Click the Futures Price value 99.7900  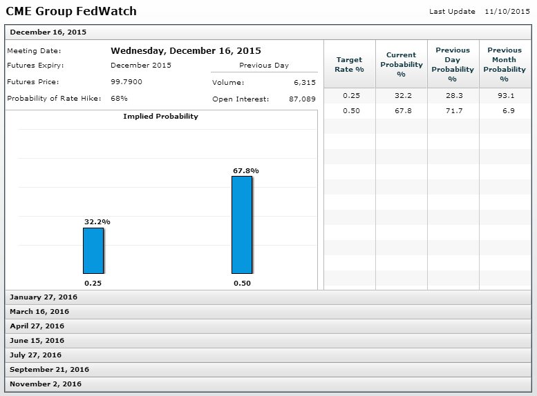coord(126,81)
